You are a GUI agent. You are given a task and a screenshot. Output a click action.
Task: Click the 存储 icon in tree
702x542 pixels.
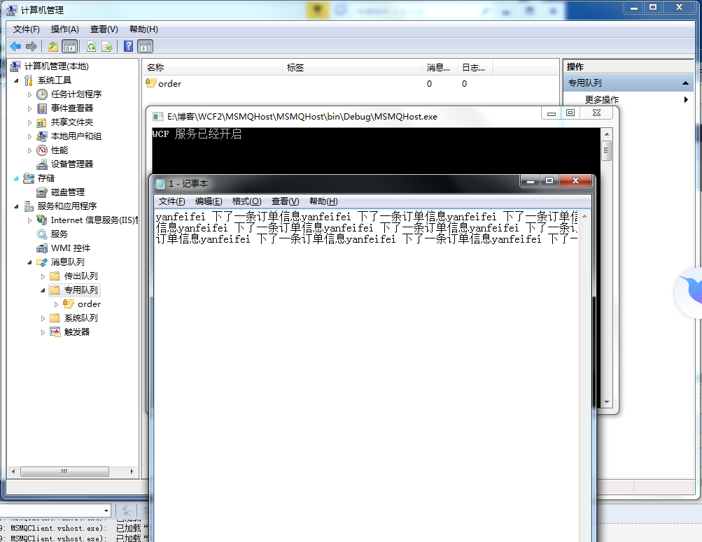pyautogui.click(x=28, y=178)
